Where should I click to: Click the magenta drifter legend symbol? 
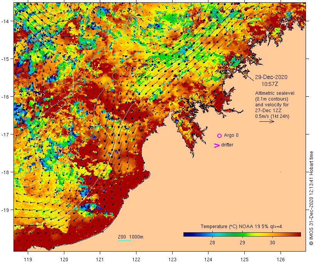click(217, 146)
